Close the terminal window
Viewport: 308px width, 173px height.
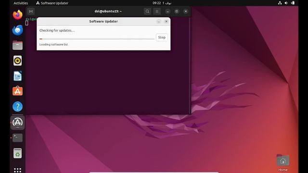186,12
